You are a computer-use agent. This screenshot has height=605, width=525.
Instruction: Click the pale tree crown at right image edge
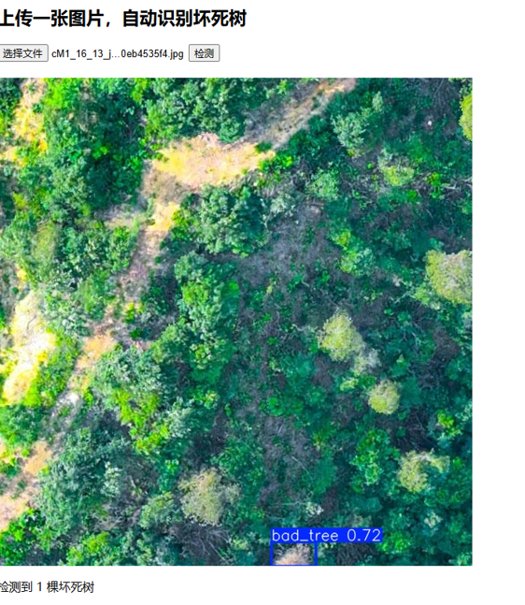coord(449,276)
